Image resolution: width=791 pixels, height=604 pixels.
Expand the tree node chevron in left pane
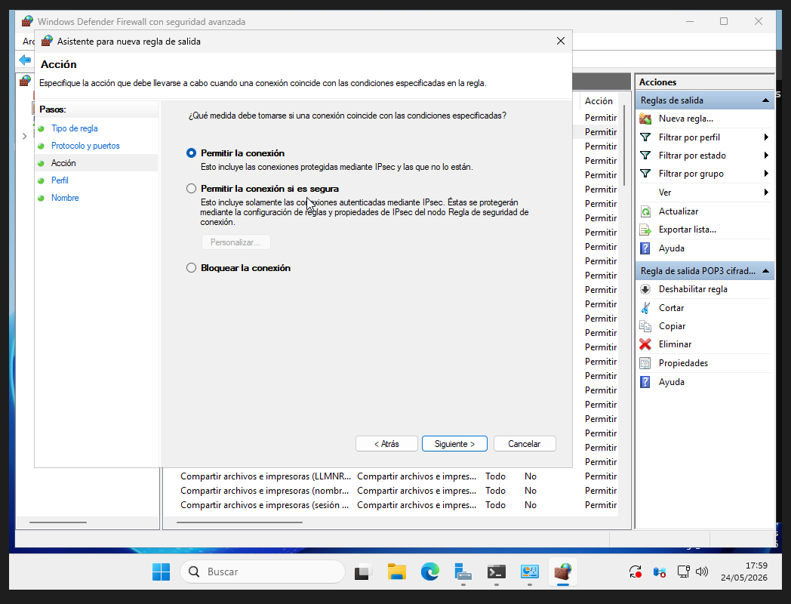click(x=24, y=136)
